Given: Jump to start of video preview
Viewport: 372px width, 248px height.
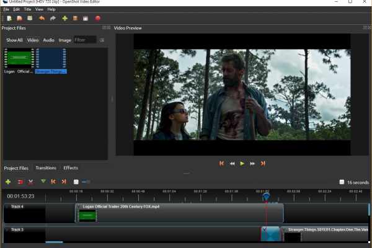Looking at the screenshot, I should pyautogui.click(x=221, y=164).
